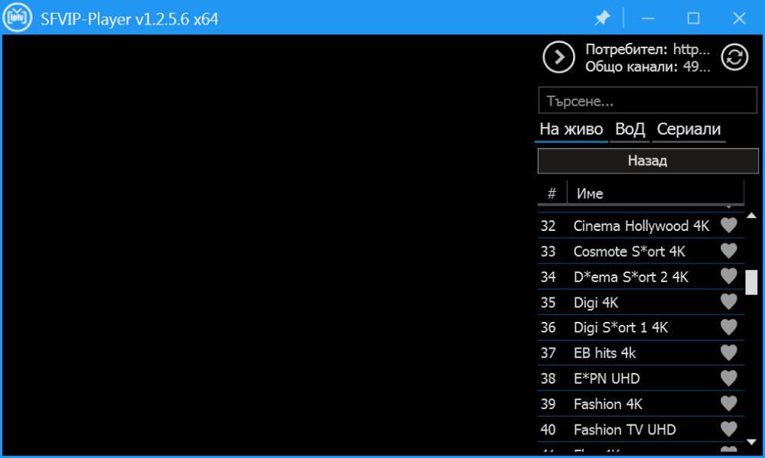
Task: Open the ВоД tab
Action: [x=630, y=129]
